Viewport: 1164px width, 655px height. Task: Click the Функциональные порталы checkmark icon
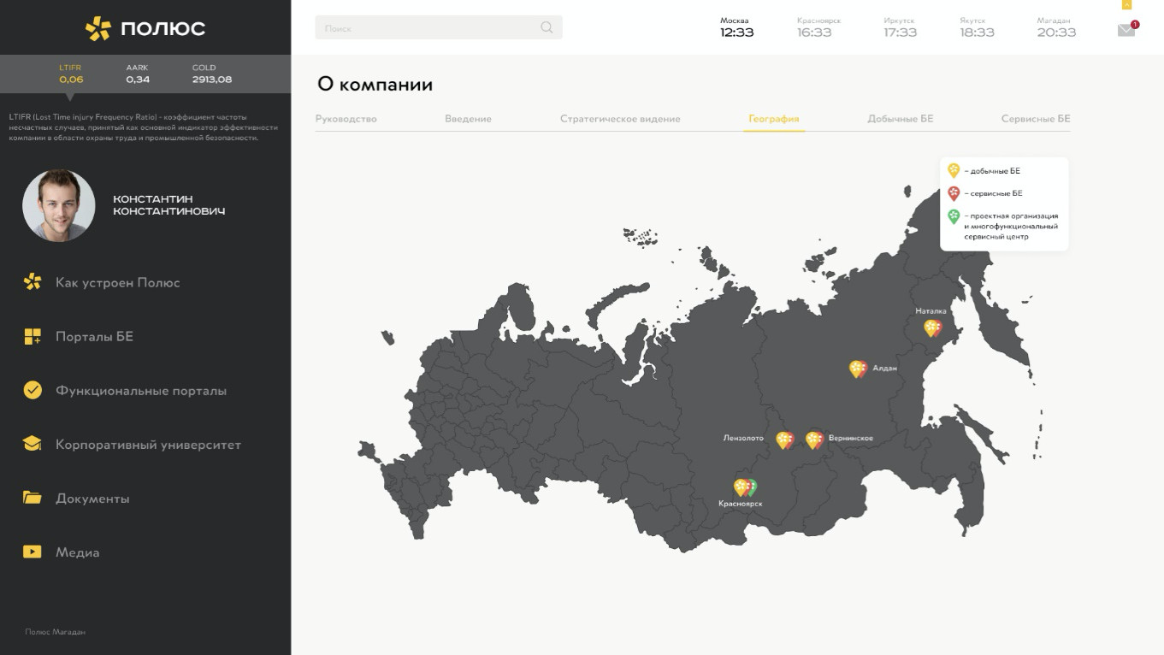pyautogui.click(x=32, y=391)
